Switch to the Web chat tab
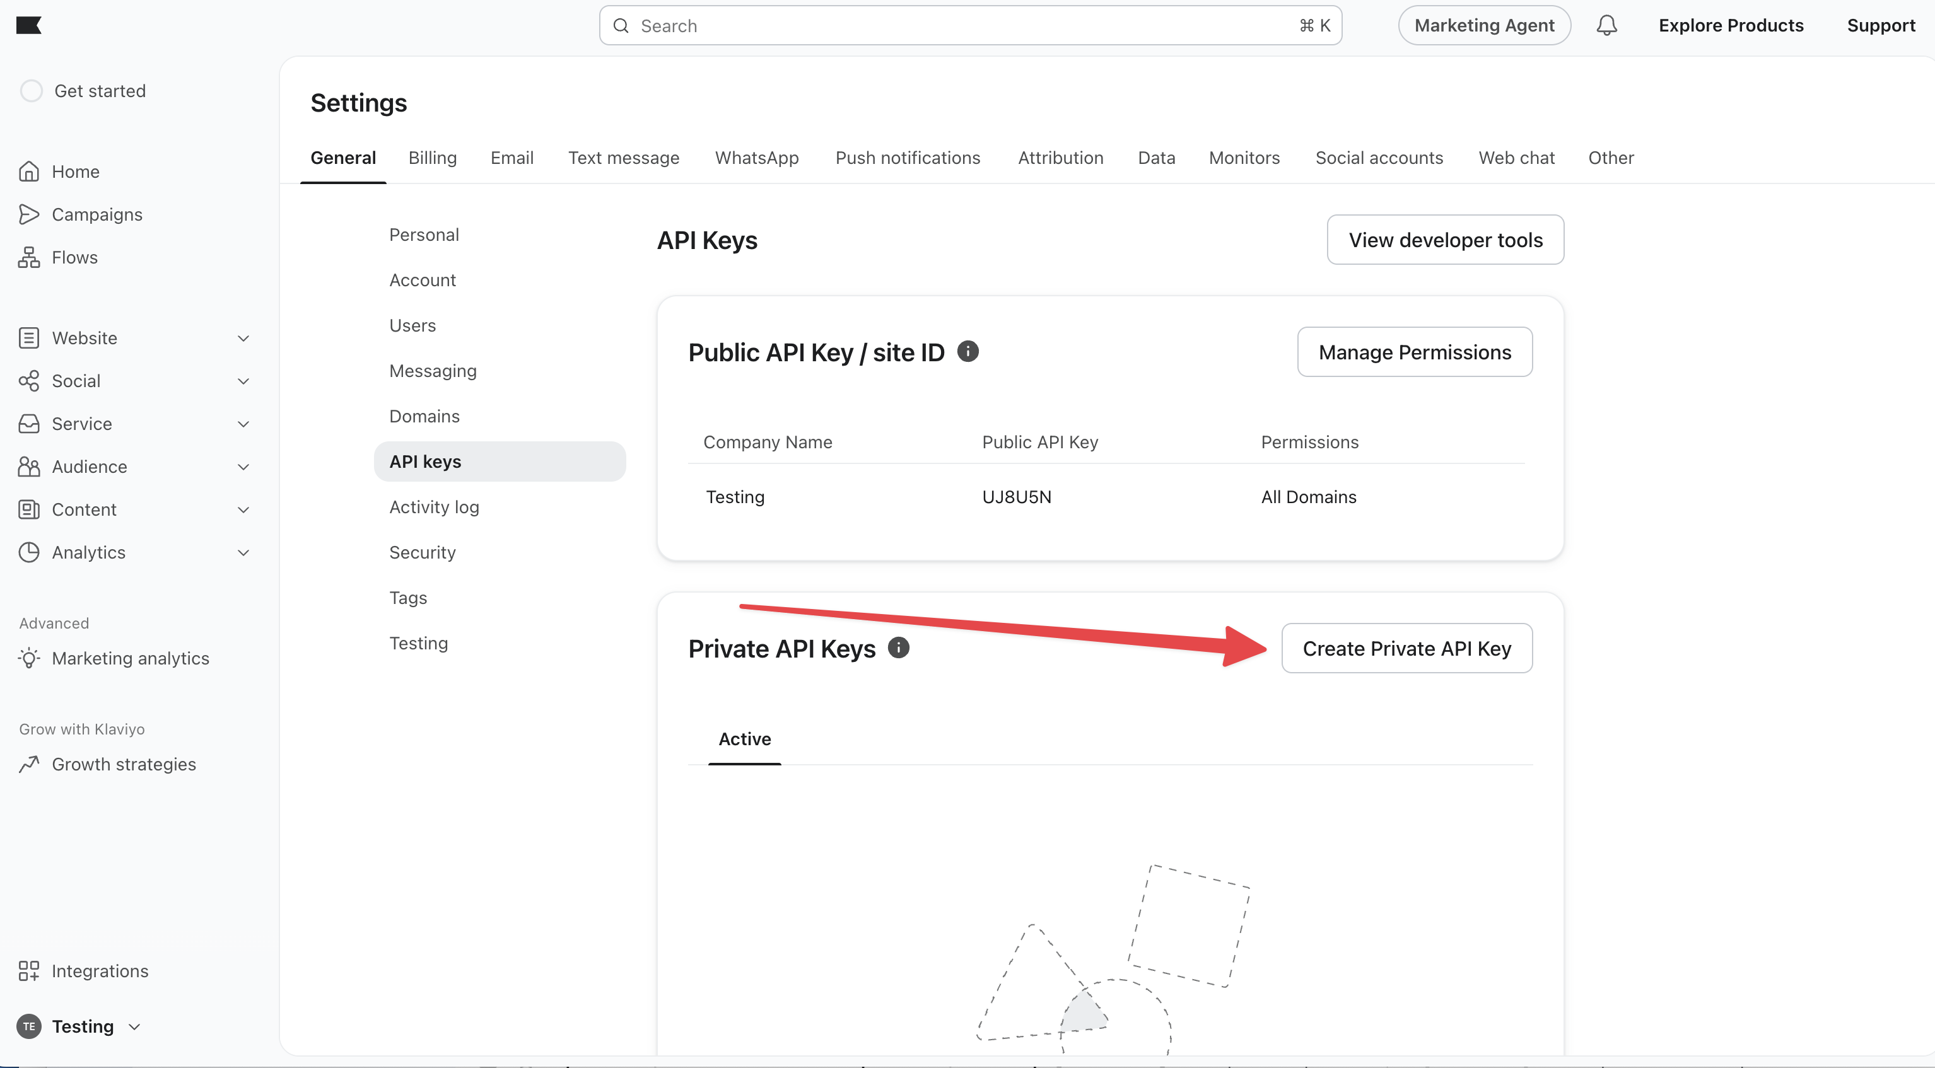Viewport: 1935px width, 1068px height. tap(1517, 158)
